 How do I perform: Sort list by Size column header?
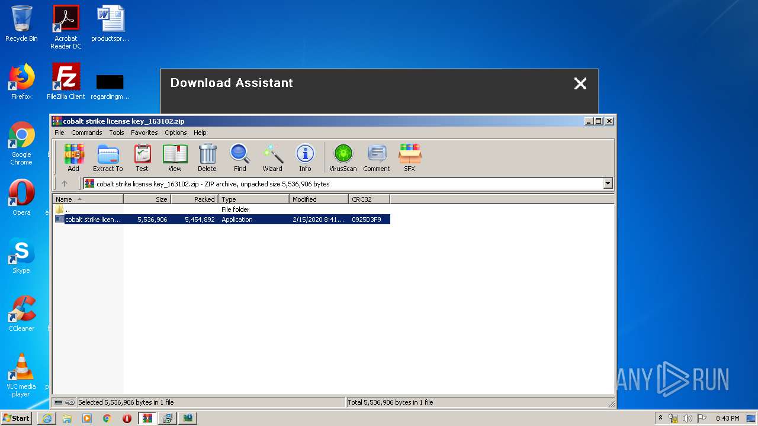point(147,199)
